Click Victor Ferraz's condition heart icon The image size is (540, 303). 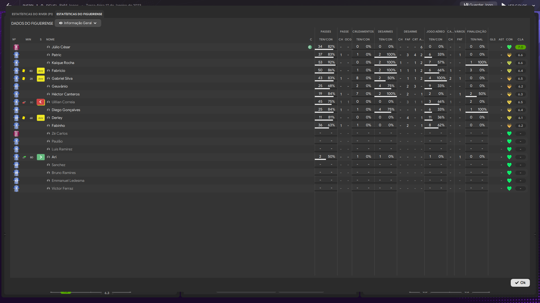point(509,189)
